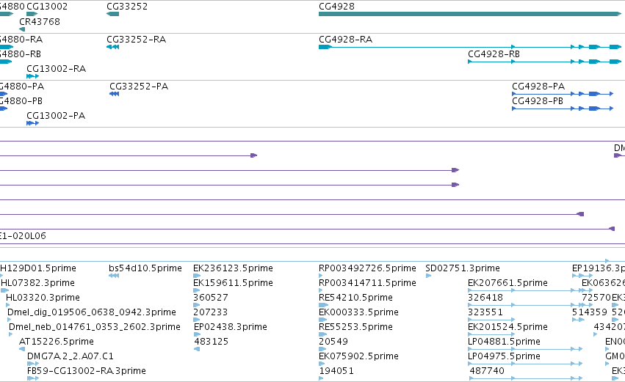Image resolution: width=625 pixels, height=382 pixels.
Task: Select EST feature 326418
Action: click(x=485, y=298)
